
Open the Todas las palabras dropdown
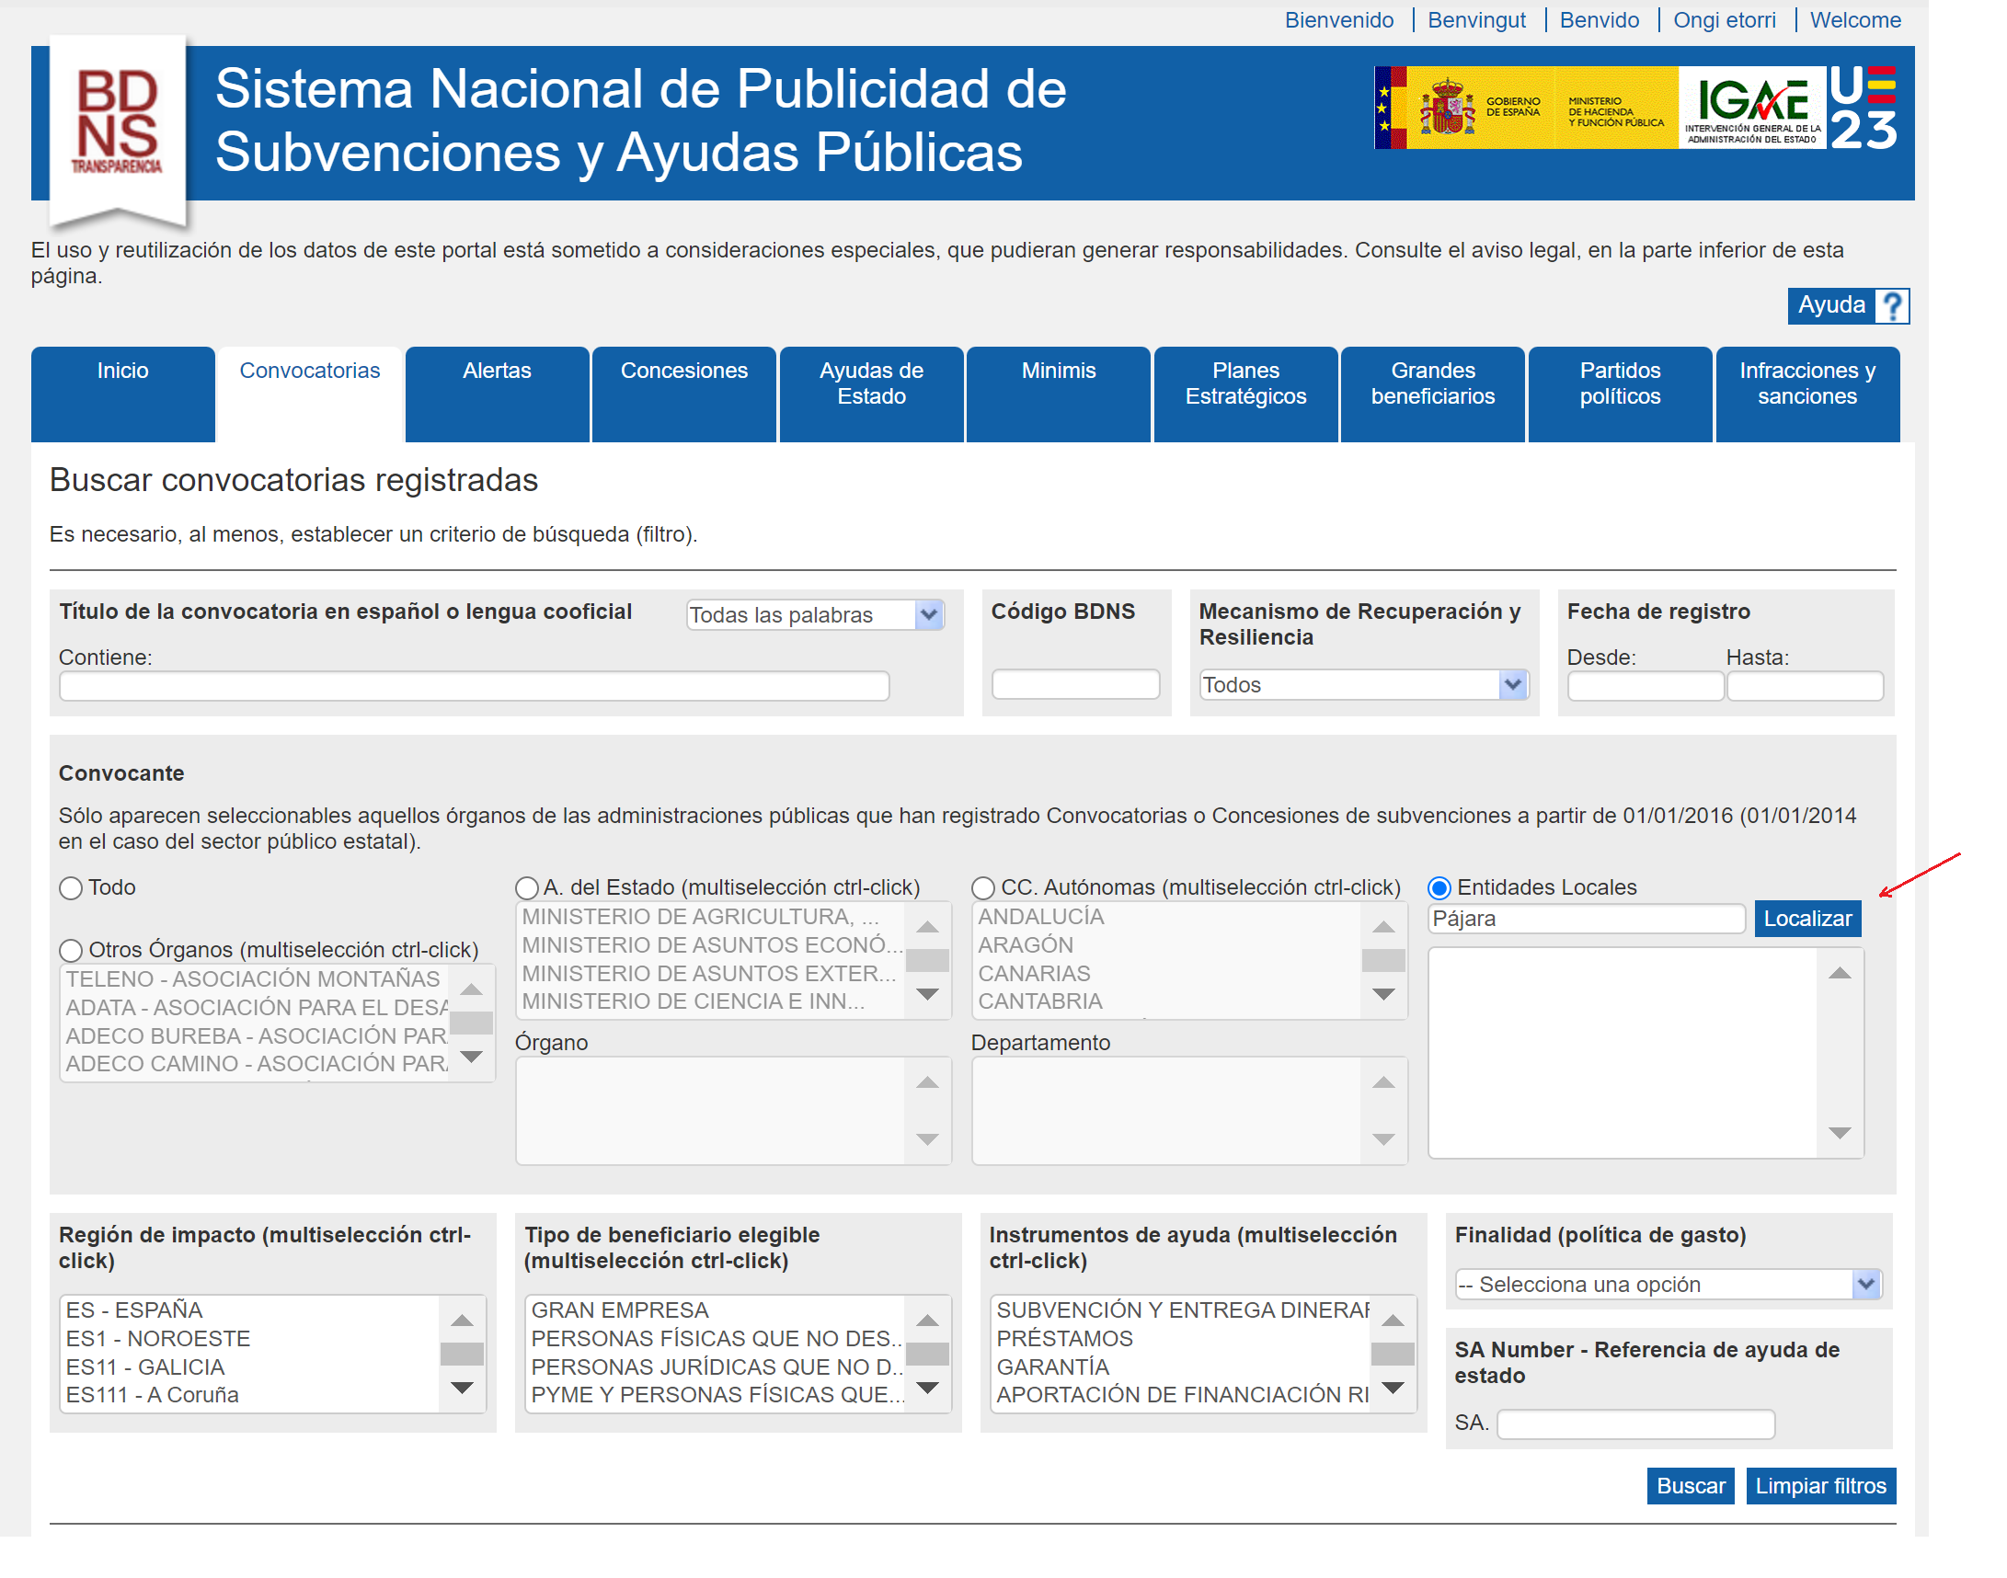click(815, 615)
